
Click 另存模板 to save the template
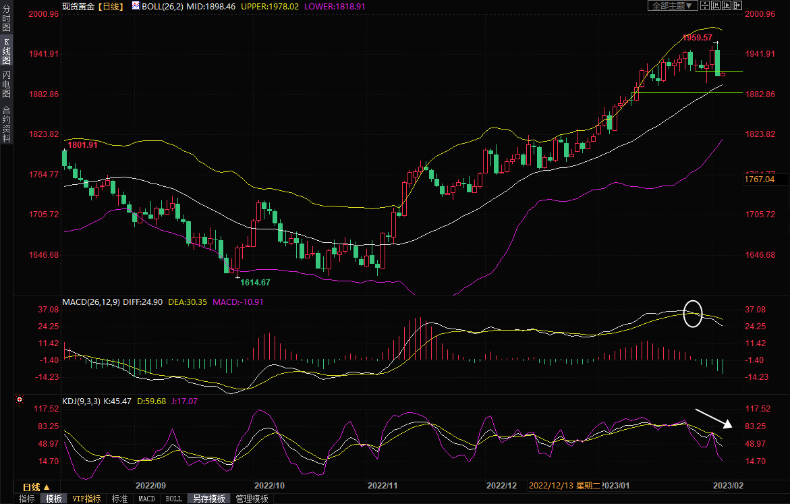point(208,499)
